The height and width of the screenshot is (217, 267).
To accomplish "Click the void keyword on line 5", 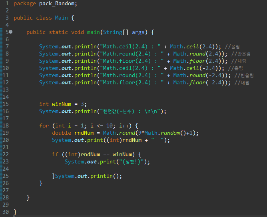I will pos(78,32).
